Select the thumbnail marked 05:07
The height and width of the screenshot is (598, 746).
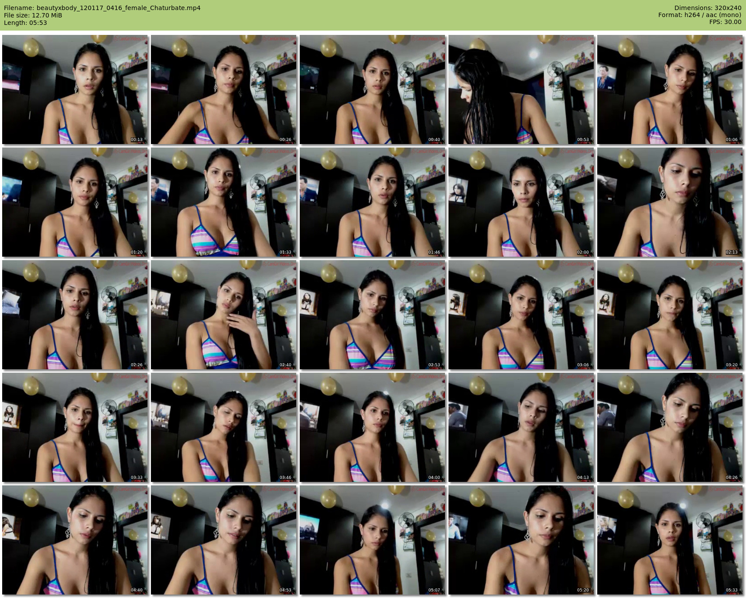373,540
